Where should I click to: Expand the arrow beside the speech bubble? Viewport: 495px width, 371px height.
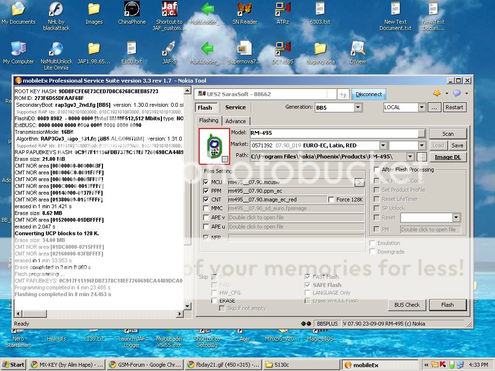(x=466, y=93)
